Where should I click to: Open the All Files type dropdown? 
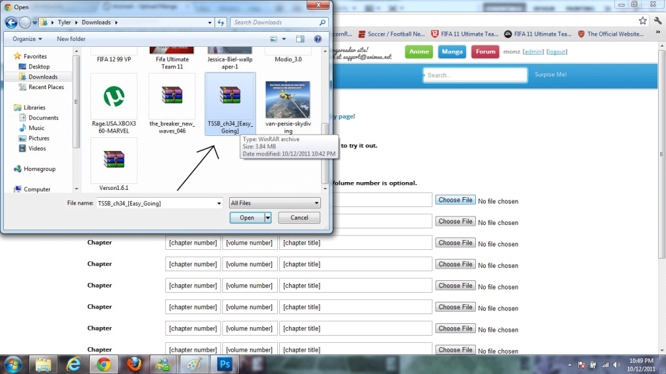click(x=274, y=203)
